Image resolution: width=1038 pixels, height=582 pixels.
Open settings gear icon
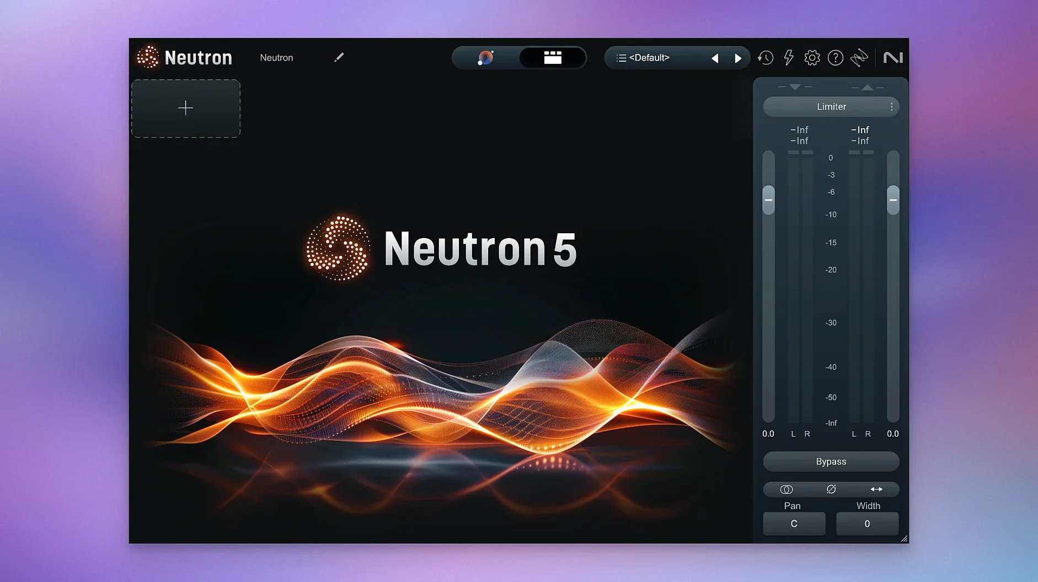[812, 57]
